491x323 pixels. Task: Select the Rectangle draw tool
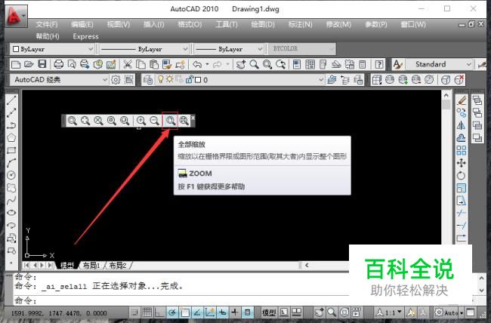pyautogui.click(x=11, y=150)
